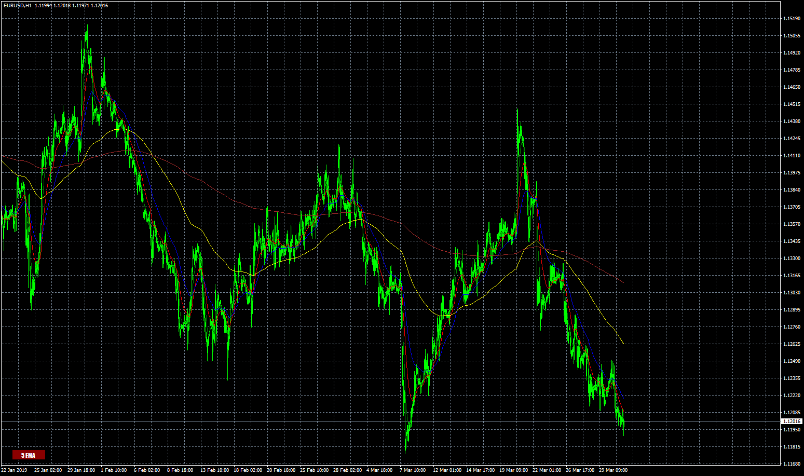Click price axis value 1.12085

(791, 413)
